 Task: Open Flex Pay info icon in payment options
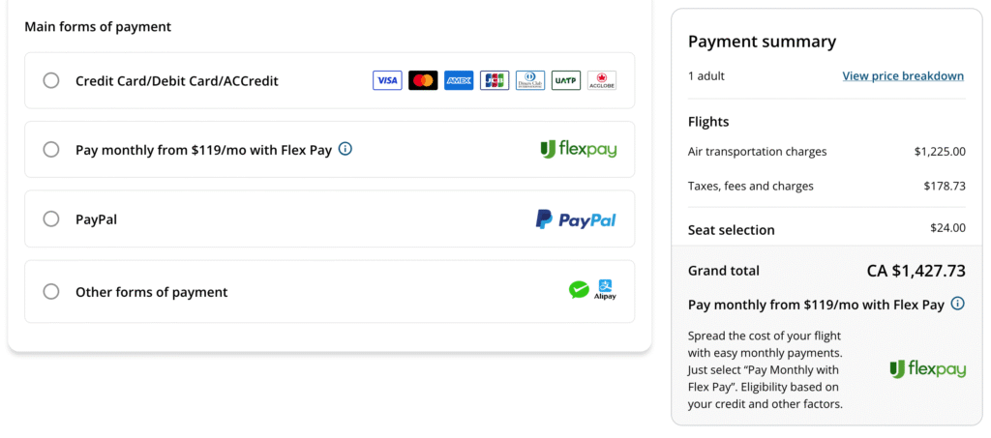[x=345, y=150]
